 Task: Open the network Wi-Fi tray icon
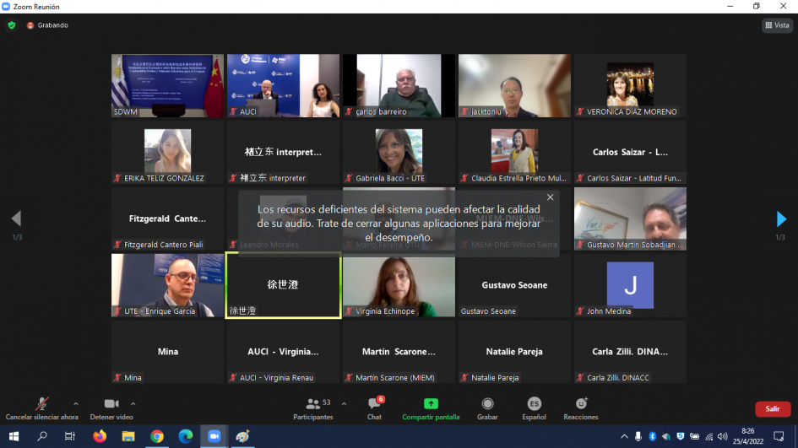(x=708, y=436)
